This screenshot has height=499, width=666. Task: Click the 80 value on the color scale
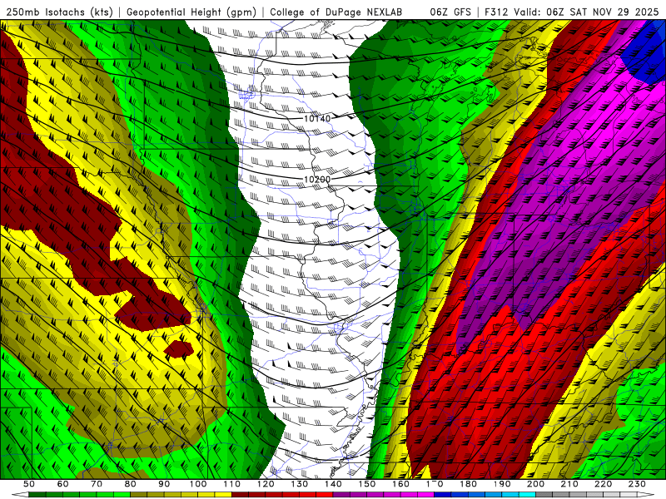pyautogui.click(x=131, y=484)
